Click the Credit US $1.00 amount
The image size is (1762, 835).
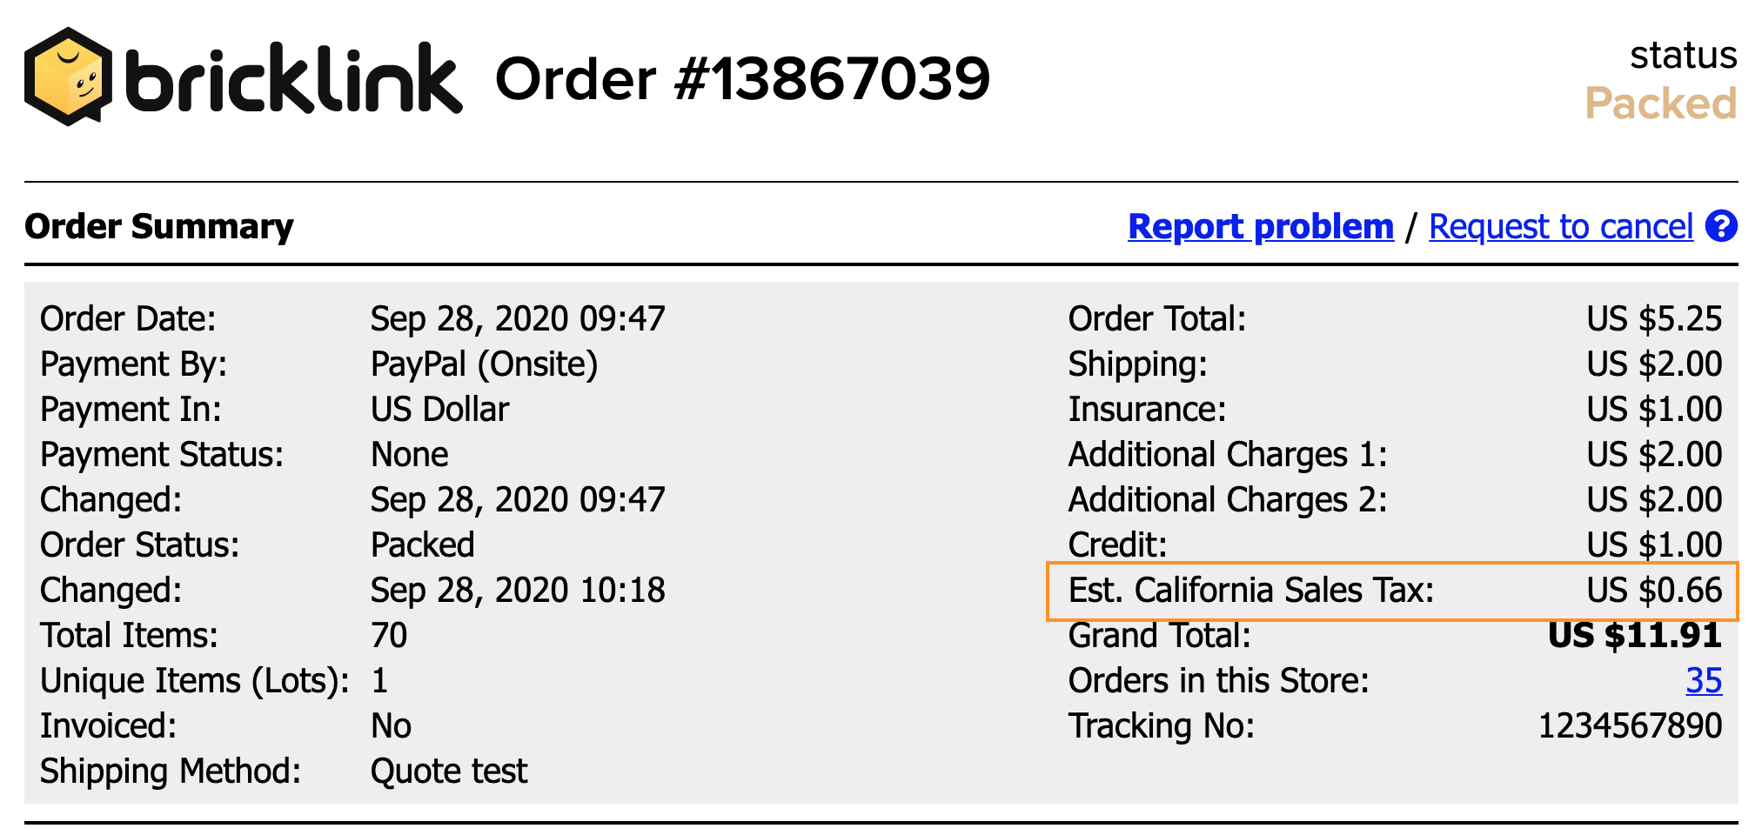(1653, 544)
